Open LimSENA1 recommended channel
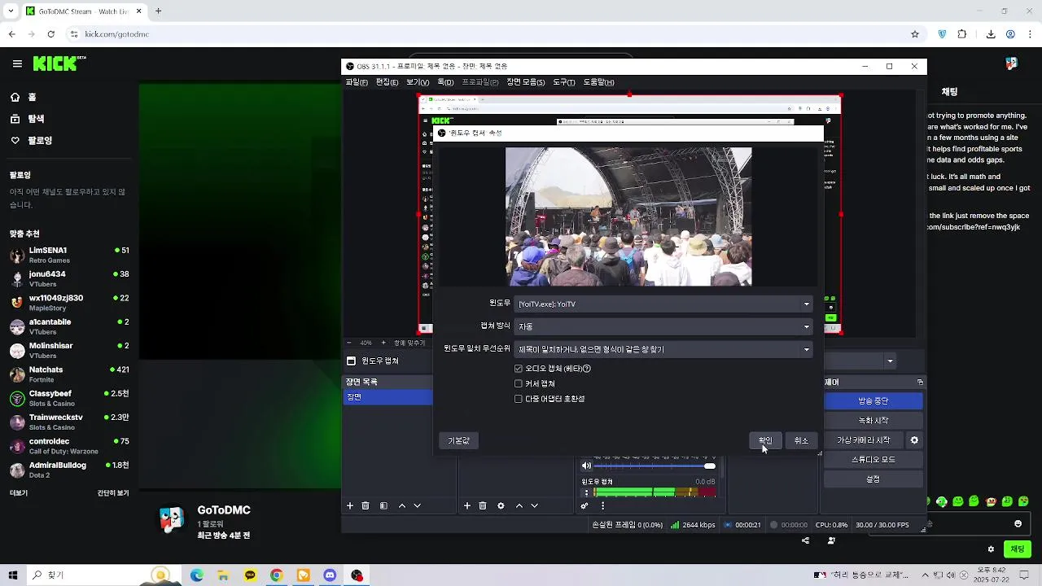The width and height of the screenshot is (1042, 586). 69,255
